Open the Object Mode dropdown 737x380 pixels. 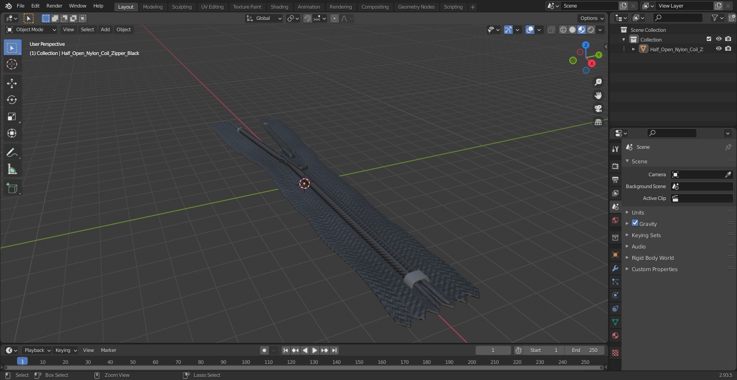(x=31, y=30)
